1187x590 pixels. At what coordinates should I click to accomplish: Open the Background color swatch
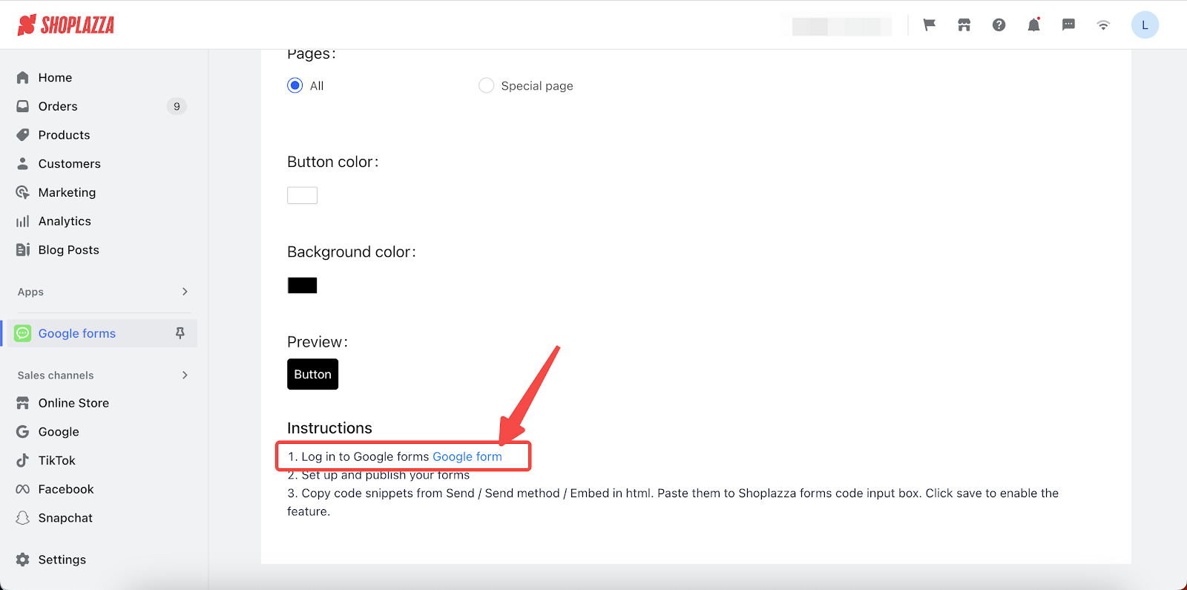click(302, 286)
